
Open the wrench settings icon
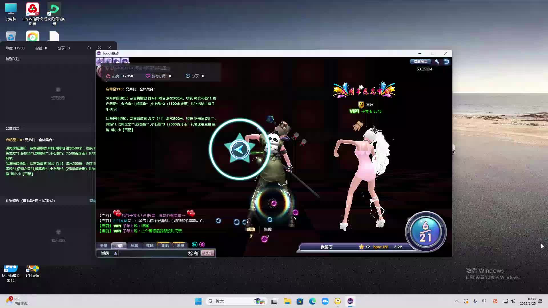[x=437, y=61]
